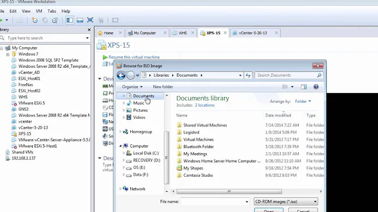Close the Library panel
Viewport: 378px width, 212px height.
point(89,29)
